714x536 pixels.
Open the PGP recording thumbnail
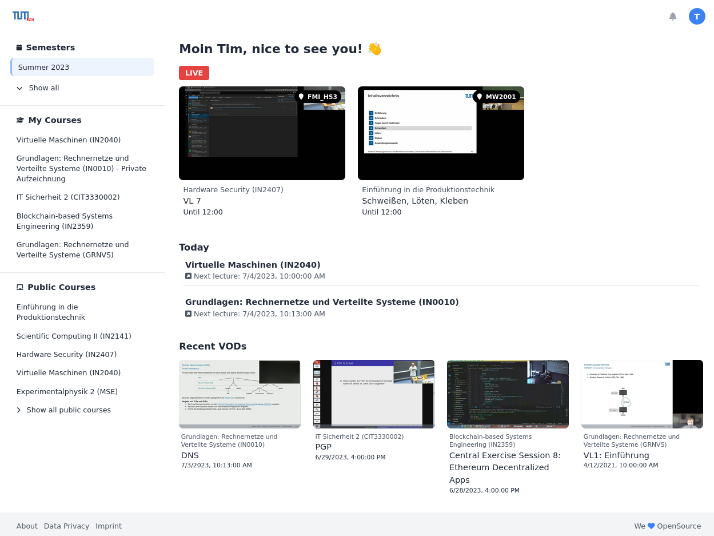point(374,394)
